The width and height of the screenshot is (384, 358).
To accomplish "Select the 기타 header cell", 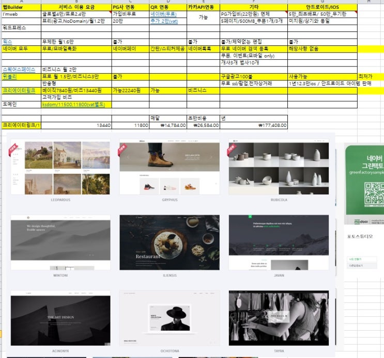I will 254,7.
